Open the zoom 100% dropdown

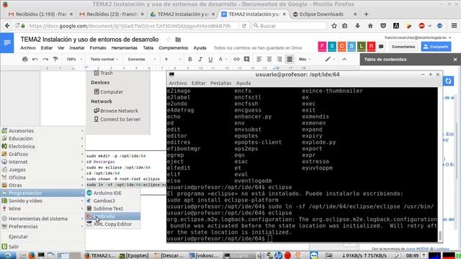click(73, 59)
